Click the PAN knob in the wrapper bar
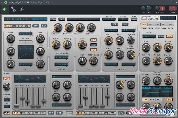Screen dimensions: 178x118 click(x=143, y=9)
